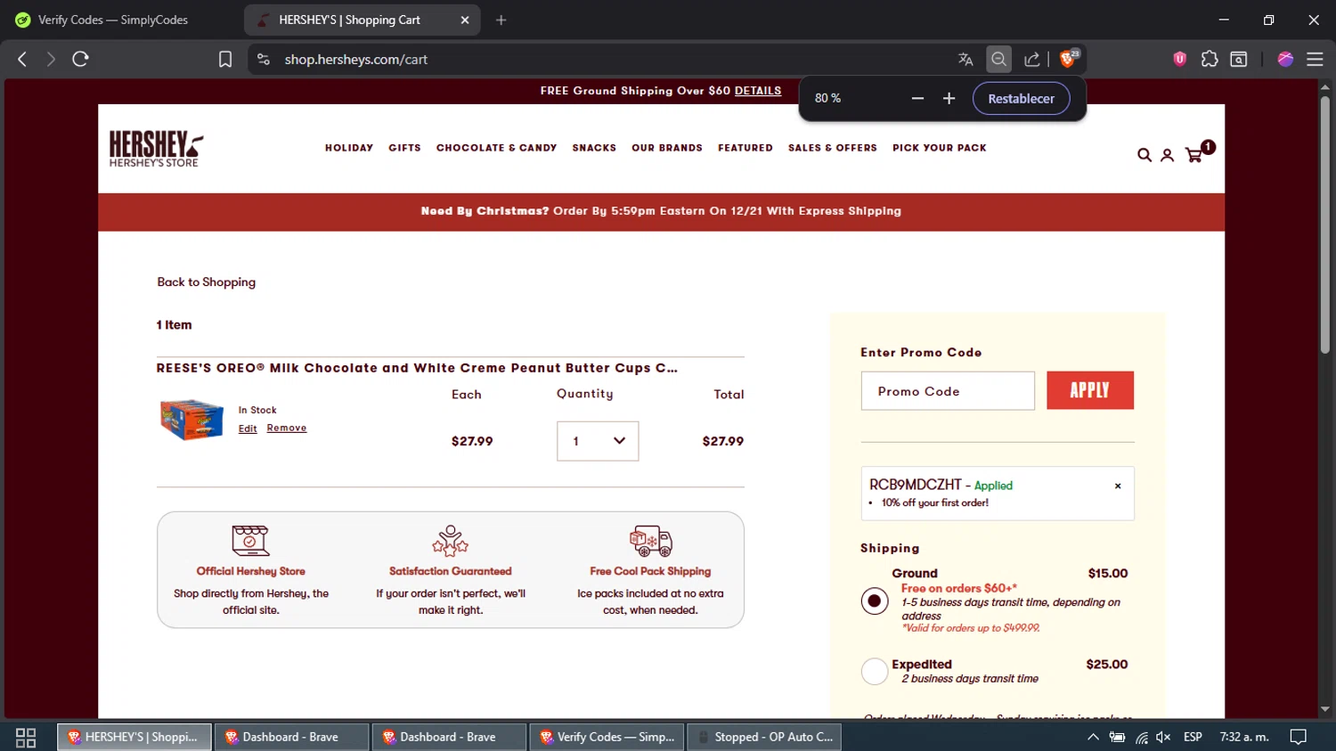The width and height of the screenshot is (1336, 751).
Task: Open Windows Task View button
Action: (x=26, y=737)
